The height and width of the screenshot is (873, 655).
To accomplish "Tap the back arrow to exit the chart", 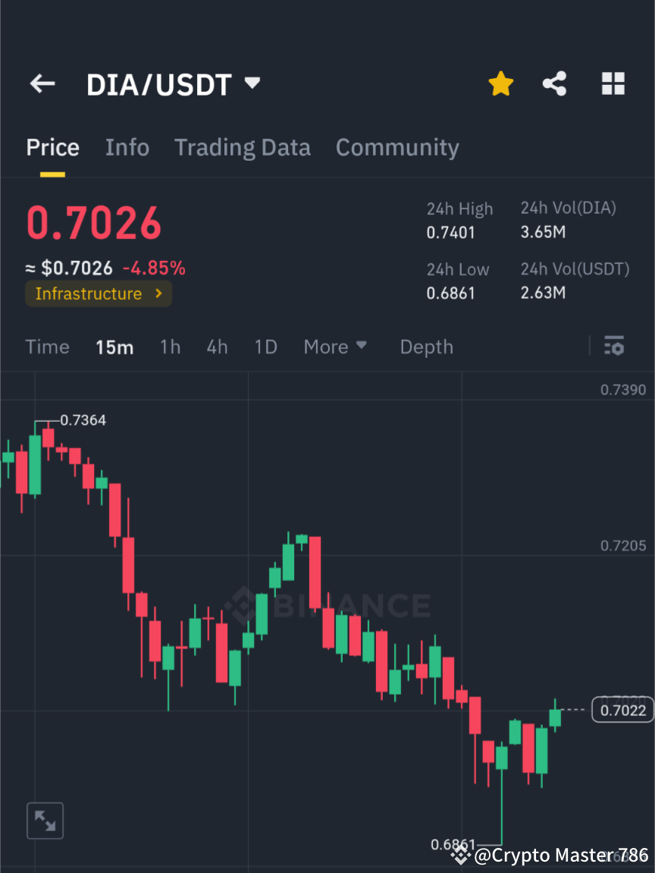I will tap(42, 83).
